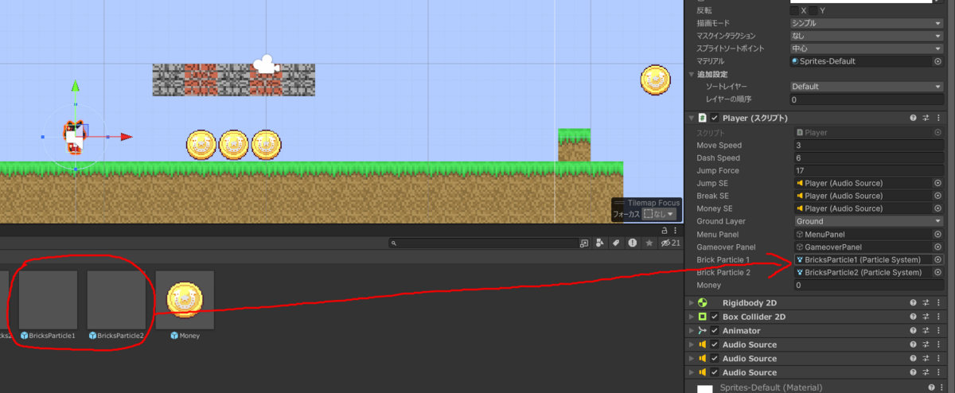
Task: Click the Sprites-Default material preview swatch
Action: click(704, 388)
